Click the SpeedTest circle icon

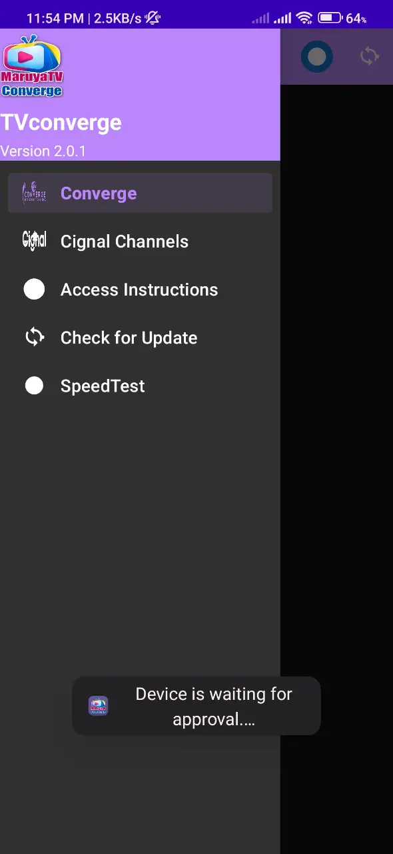[x=34, y=386]
